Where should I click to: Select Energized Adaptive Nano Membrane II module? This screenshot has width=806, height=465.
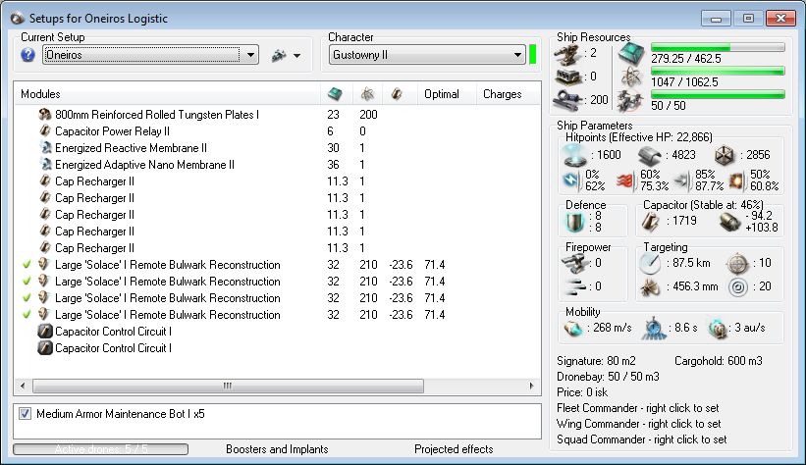pyautogui.click(x=144, y=165)
